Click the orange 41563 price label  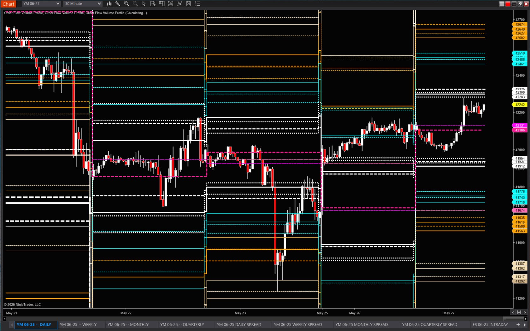pyautogui.click(x=520, y=231)
